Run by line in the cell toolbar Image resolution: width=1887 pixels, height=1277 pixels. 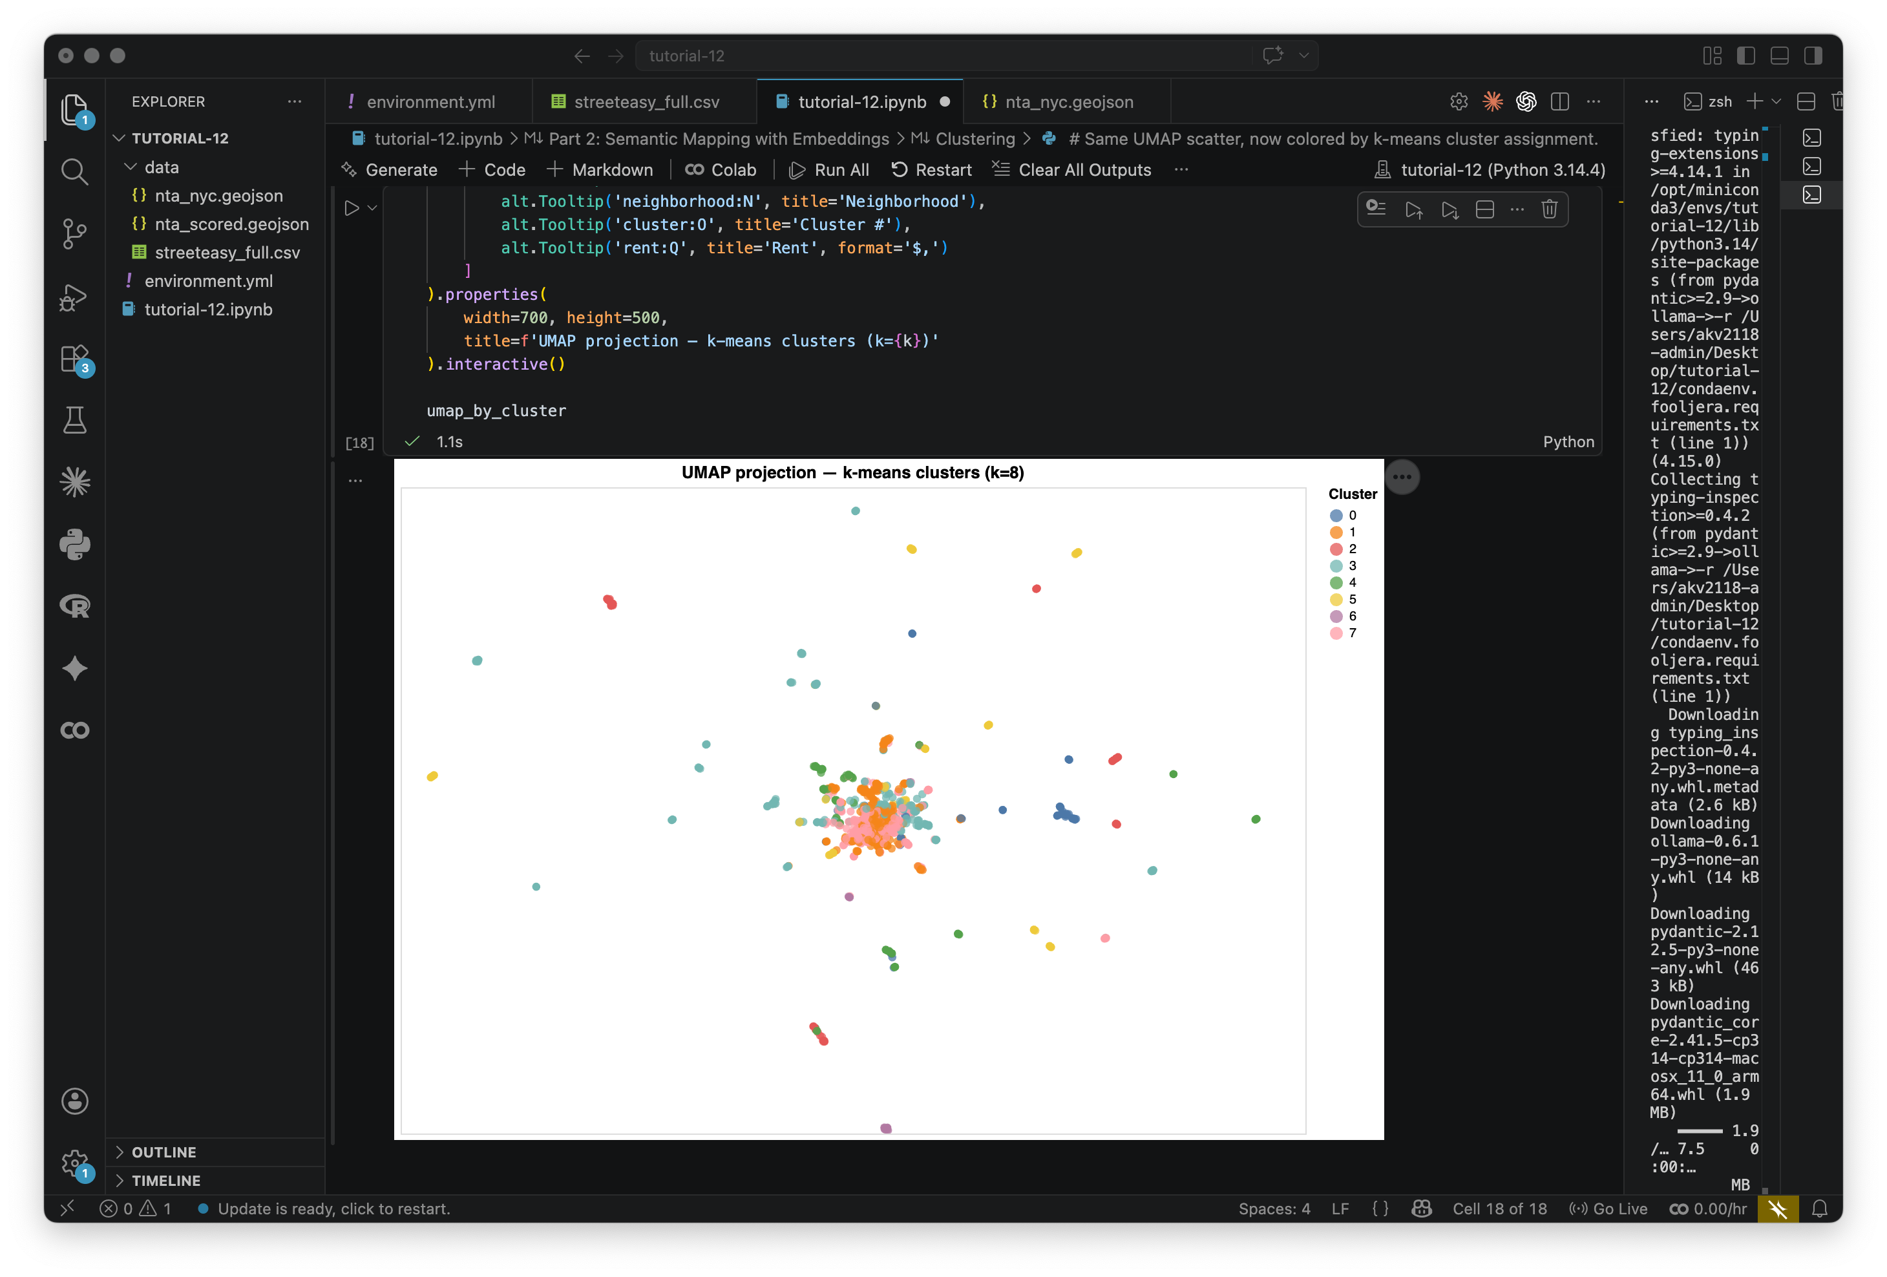[x=1375, y=209]
